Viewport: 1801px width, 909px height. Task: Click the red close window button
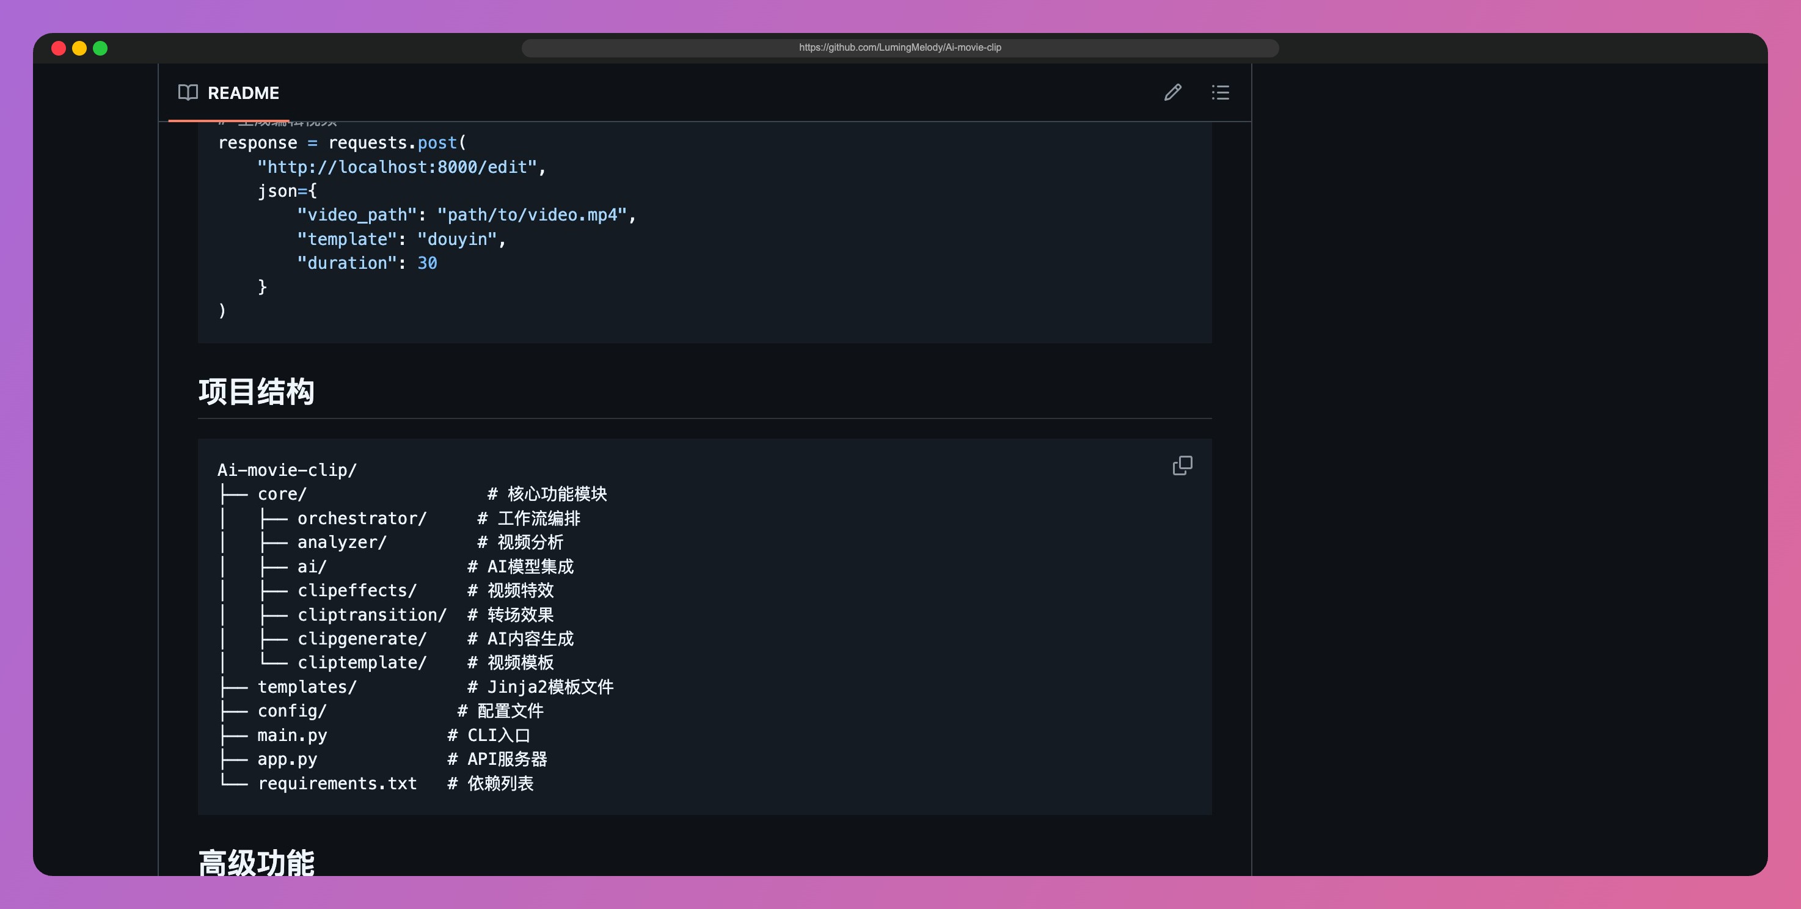tap(59, 48)
